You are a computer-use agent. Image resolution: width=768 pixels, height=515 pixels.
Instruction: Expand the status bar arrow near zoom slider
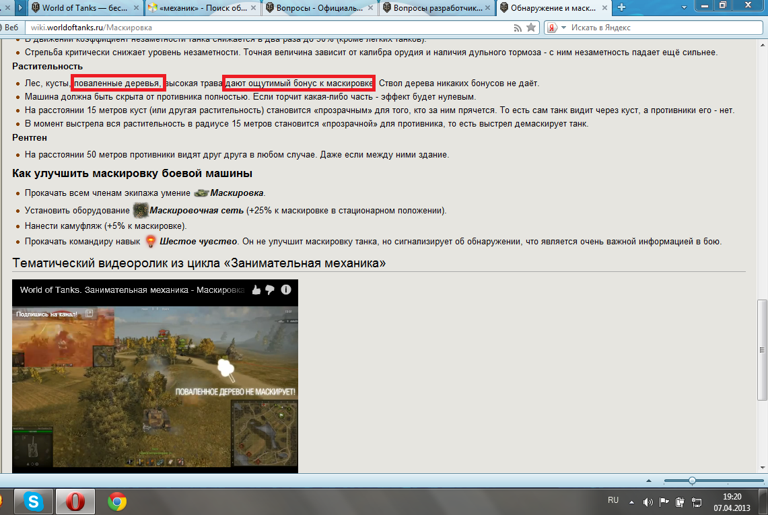coord(648,481)
